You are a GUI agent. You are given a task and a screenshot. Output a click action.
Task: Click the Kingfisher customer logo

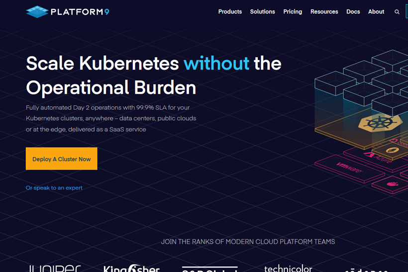click(131, 268)
